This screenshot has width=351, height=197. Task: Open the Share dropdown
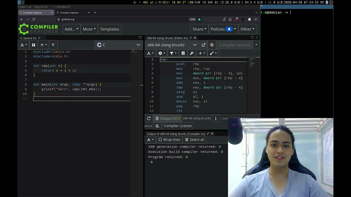tap(199, 29)
